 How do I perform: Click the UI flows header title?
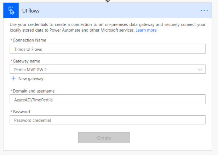tap(31, 11)
